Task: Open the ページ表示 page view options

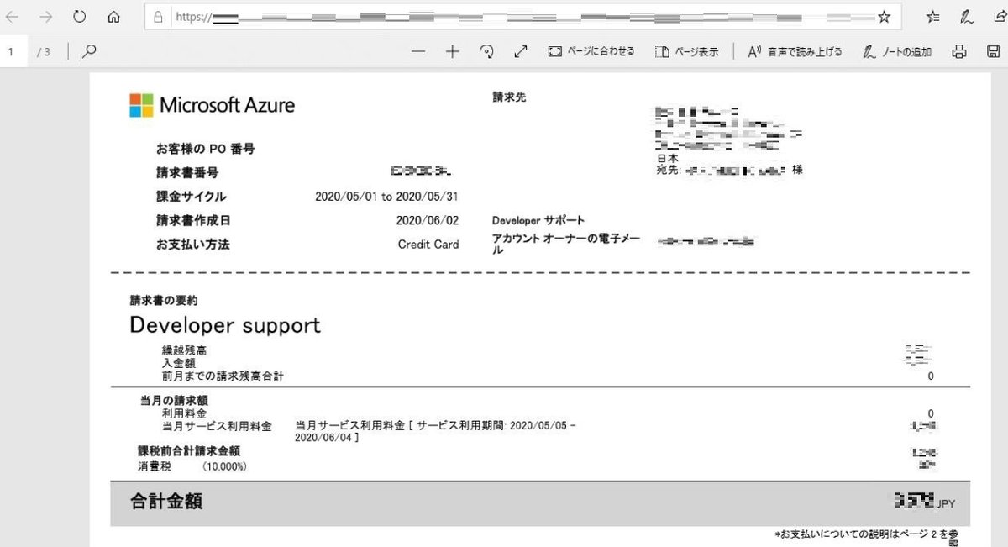Action: [x=687, y=51]
